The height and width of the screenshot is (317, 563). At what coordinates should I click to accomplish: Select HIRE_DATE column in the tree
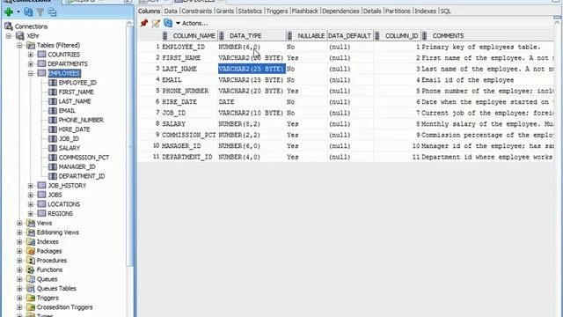point(74,129)
